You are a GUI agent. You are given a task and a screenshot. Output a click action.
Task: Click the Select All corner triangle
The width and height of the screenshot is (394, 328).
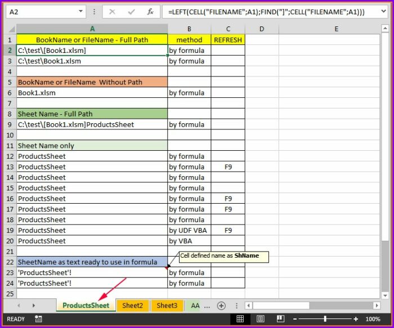11,29
